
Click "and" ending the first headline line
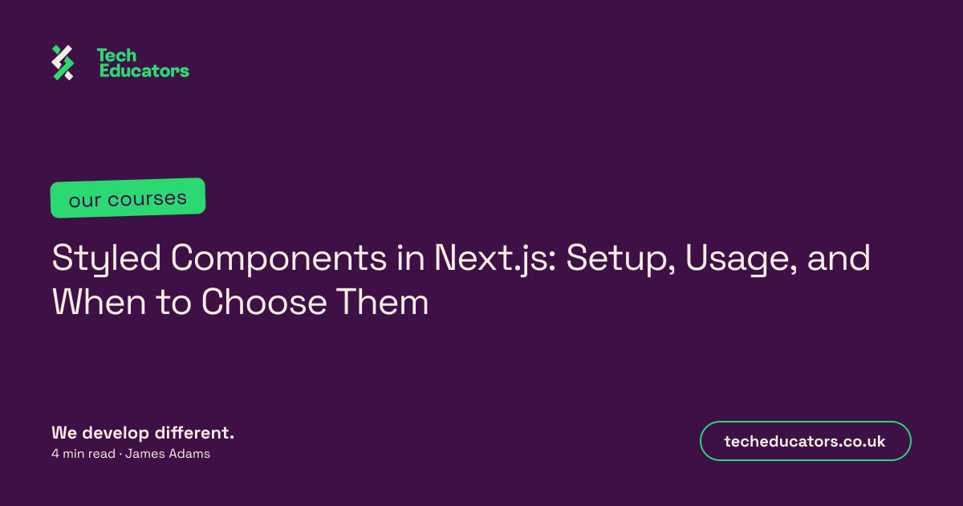click(x=839, y=259)
